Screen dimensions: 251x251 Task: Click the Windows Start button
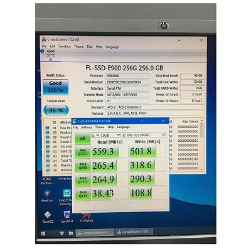43,233
